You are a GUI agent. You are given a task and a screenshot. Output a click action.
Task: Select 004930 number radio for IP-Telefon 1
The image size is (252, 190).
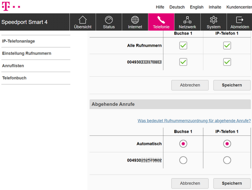(x=227, y=160)
